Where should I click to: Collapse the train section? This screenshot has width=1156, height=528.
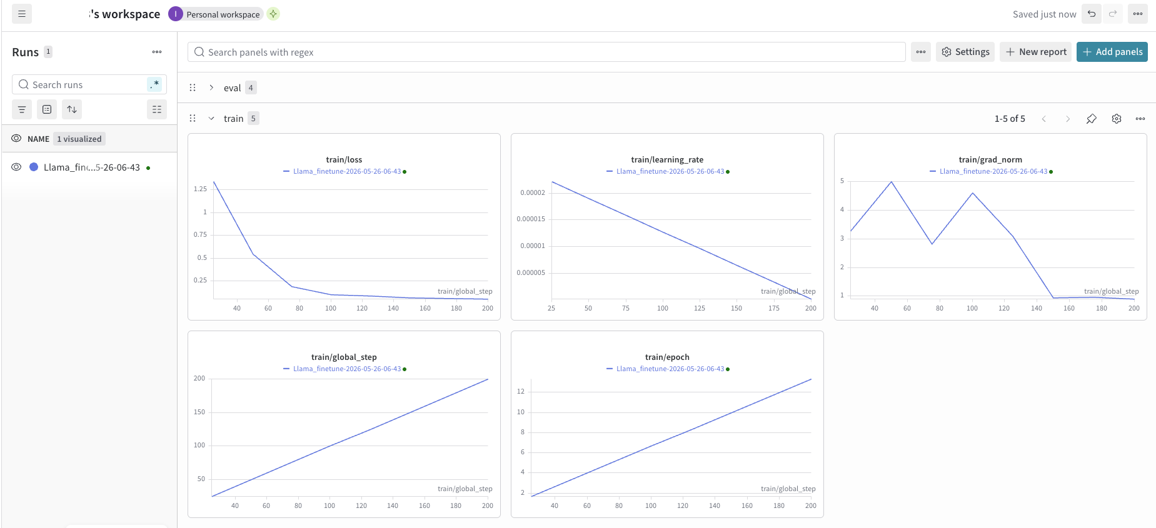tap(211, 118)
